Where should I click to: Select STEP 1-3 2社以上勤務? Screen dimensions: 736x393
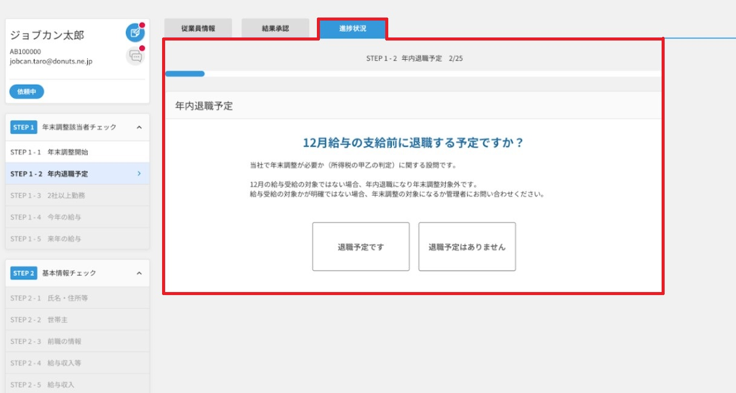point(77,195)
